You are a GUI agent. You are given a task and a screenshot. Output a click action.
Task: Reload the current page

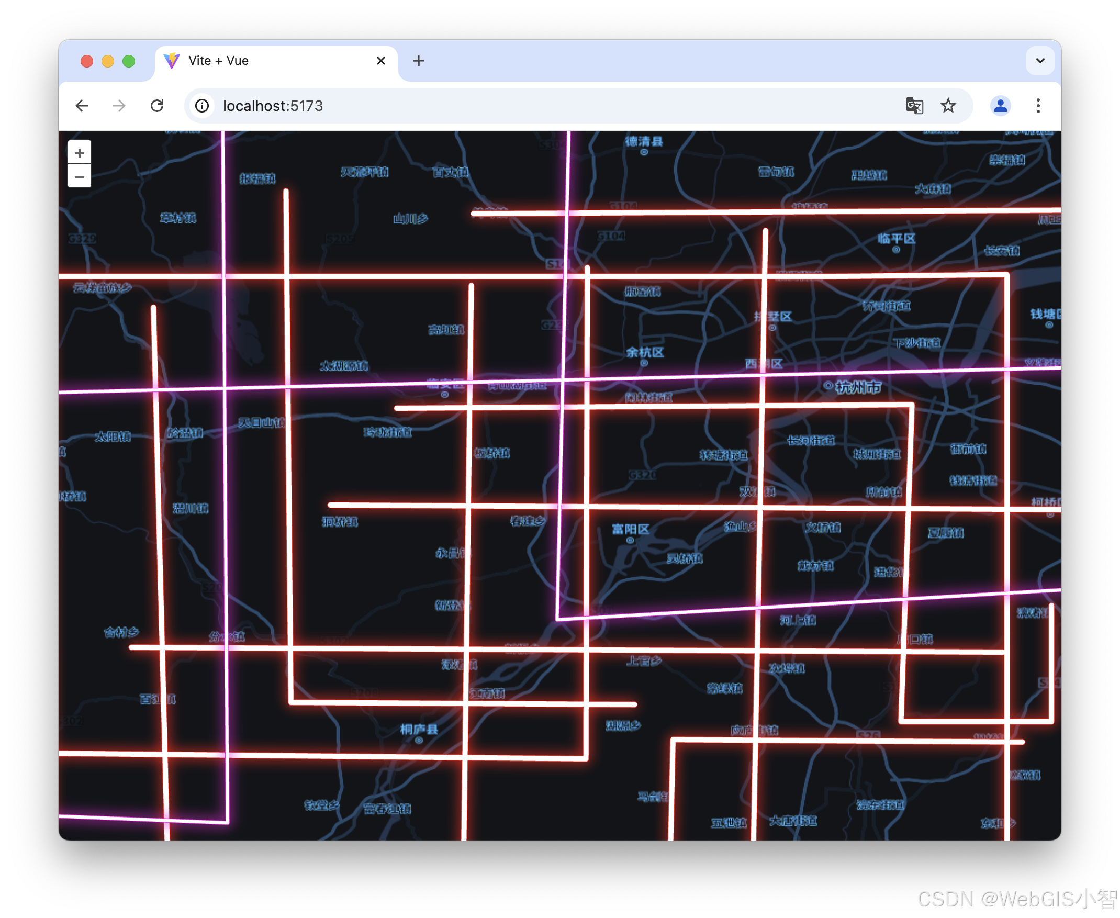tap(157, 106)
